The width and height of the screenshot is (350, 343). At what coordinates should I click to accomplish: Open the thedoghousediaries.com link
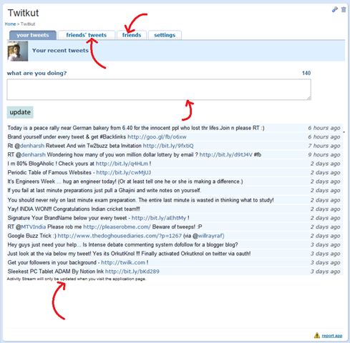click(120, 236)
